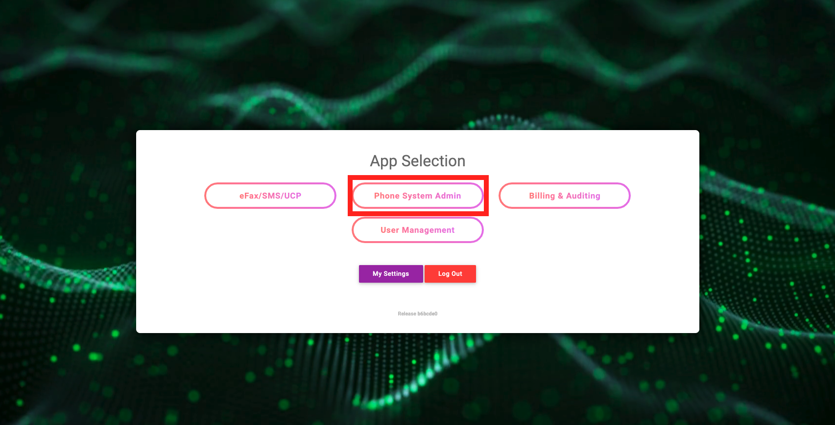Select the highlighted Phone System Admin button
Image resolution: width=835 pixels, height=425 pixels.
(x=418, y=196)
